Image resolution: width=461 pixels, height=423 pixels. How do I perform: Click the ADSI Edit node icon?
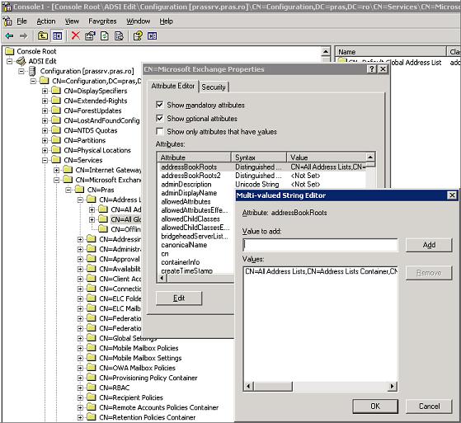(x=21, y=61)
